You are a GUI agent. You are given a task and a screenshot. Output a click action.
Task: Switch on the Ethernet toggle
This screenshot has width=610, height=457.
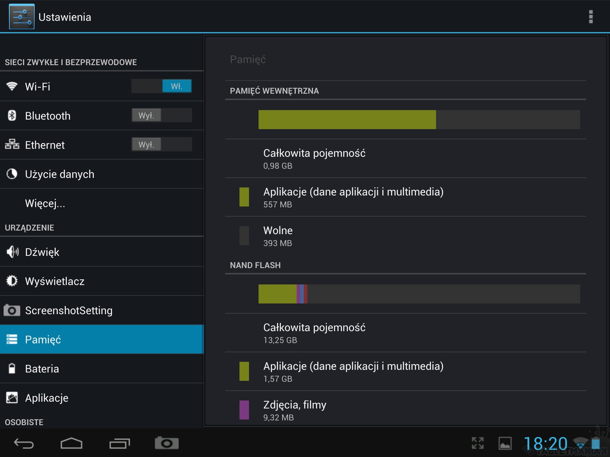(162, 145)
